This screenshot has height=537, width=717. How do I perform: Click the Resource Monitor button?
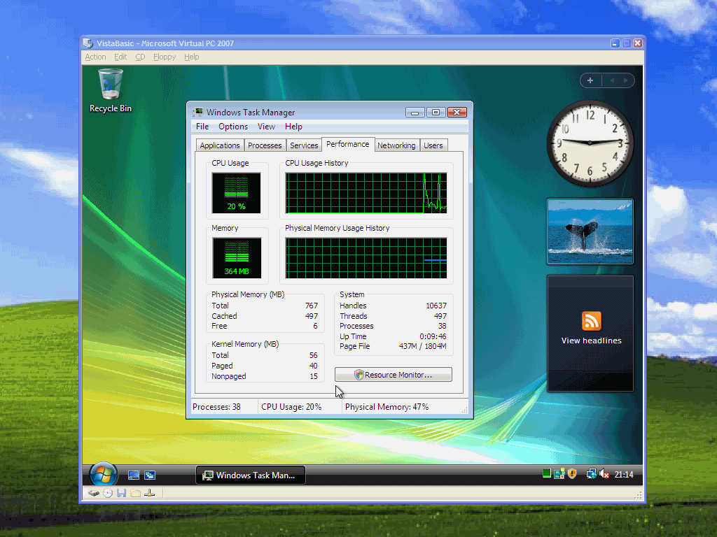click(393, 375)
